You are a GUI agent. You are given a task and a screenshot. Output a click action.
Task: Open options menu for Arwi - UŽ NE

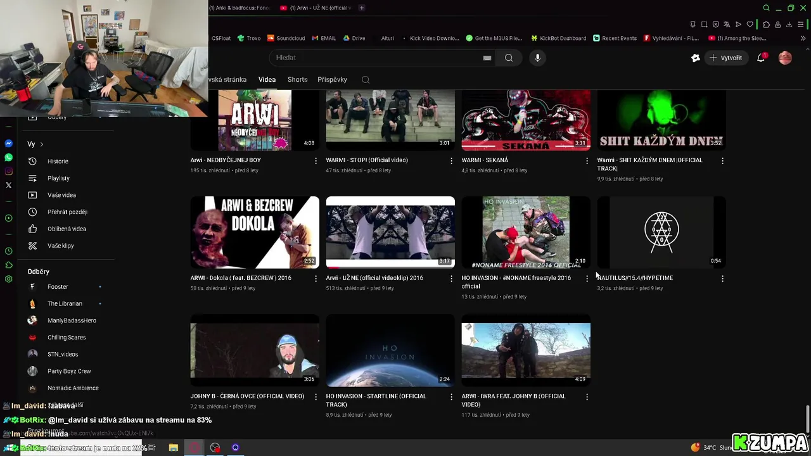click(x=451, y=279)
